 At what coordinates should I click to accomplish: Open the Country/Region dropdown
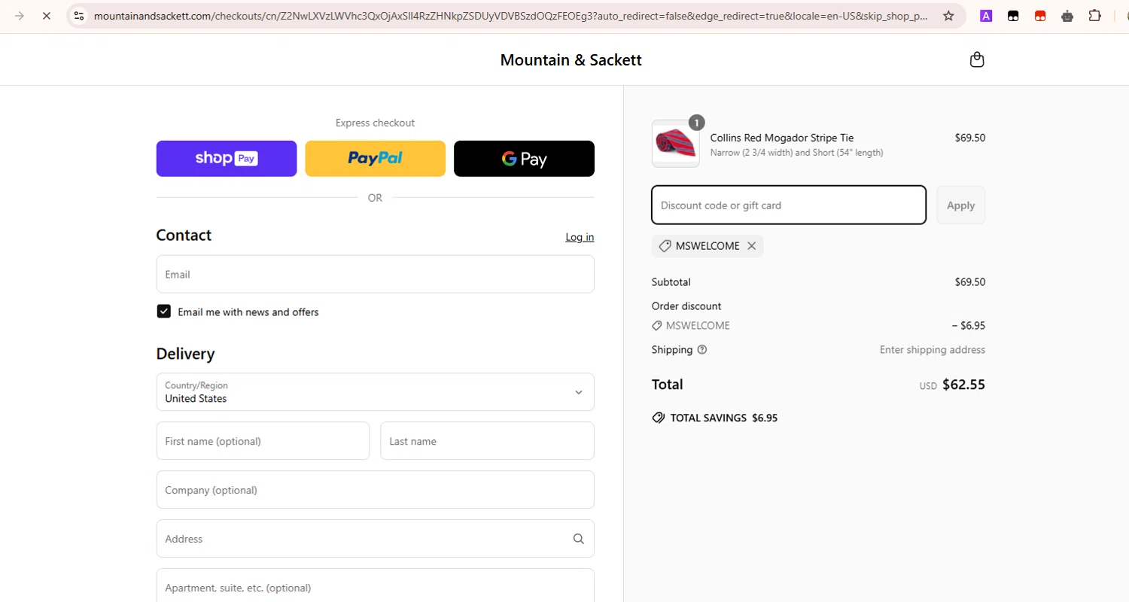(375, 392)
